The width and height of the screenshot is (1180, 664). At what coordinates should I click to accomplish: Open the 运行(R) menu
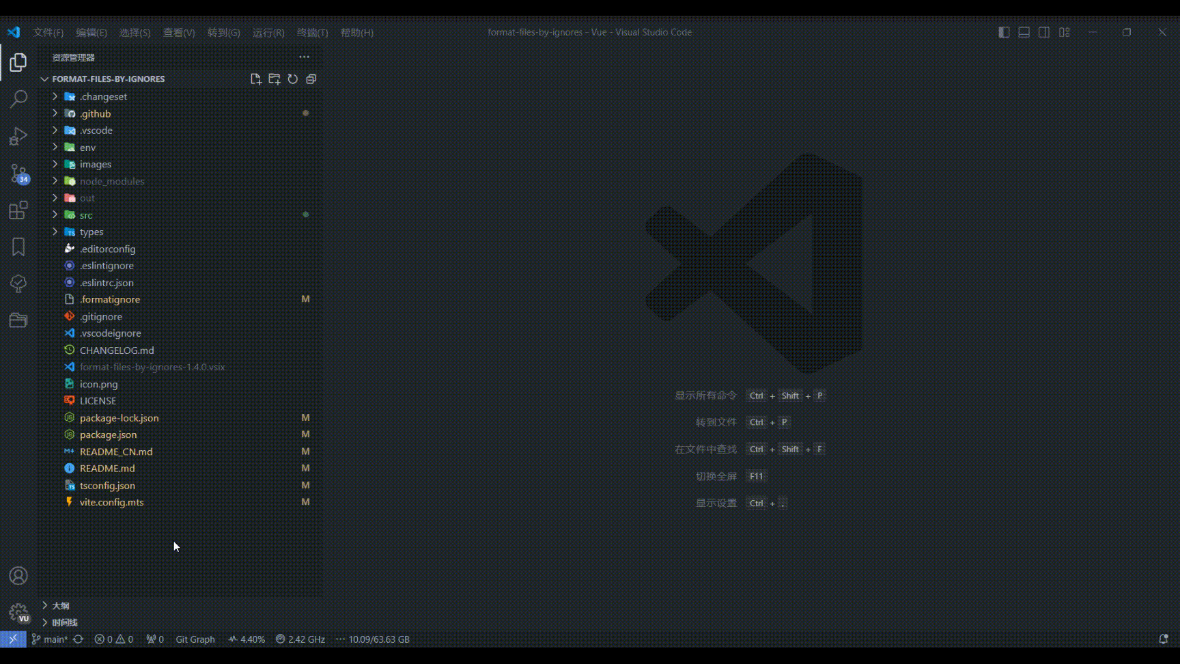268,33
